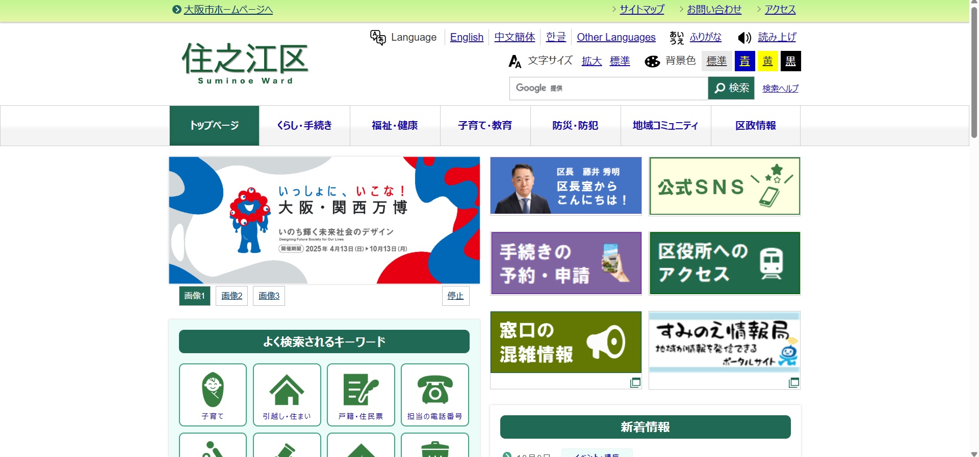Click the Language translate icon

[x=378, y=37]
